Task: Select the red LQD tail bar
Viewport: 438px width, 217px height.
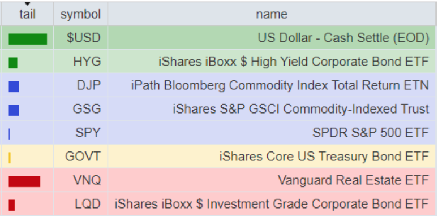Action: click(12, 205)
